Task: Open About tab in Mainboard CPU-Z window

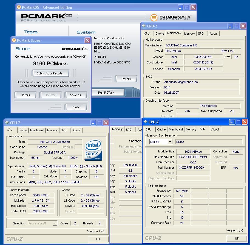Action: coord(214,34)
